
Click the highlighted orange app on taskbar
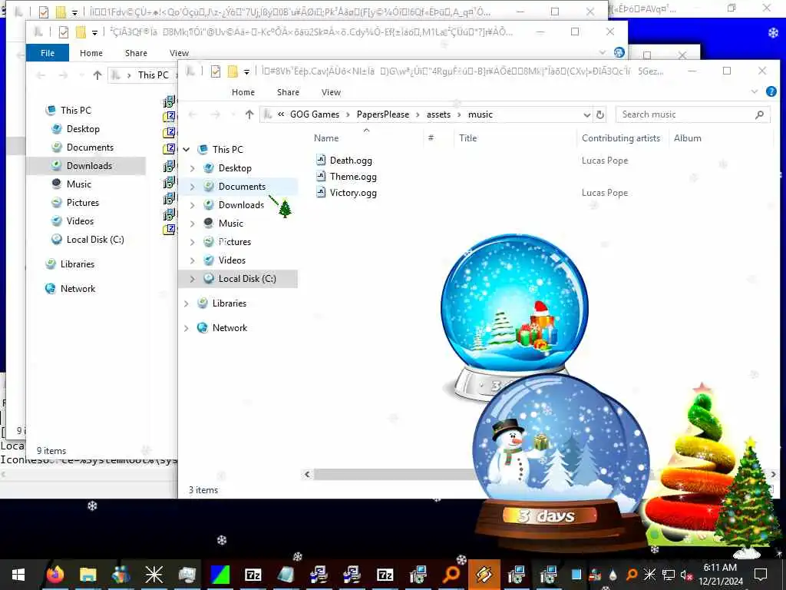click(x=484, y=575)
